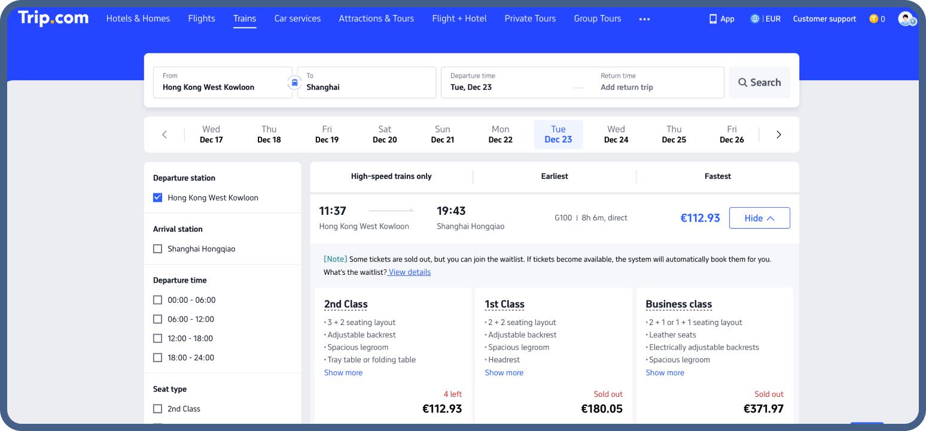
Task: Select Wed Dec 24 date tab
Action: [x=616, y=134]
